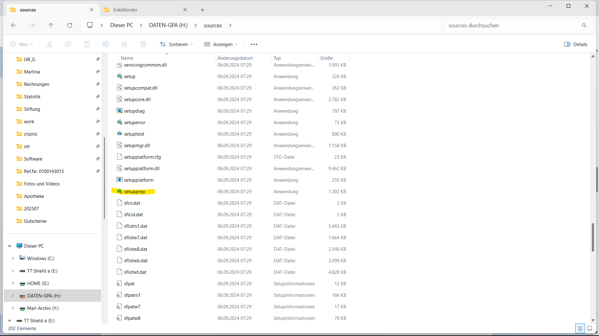The image size is (599, 336).
Task: Select DATEN-GPA (H:) in the tree
Action: click(52, 296)
